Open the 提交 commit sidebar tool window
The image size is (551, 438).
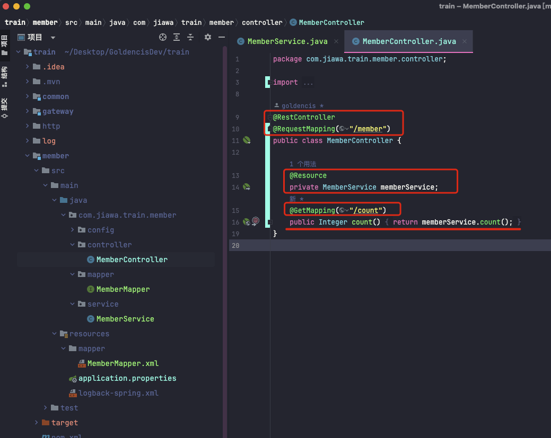[x=5, y=108]
